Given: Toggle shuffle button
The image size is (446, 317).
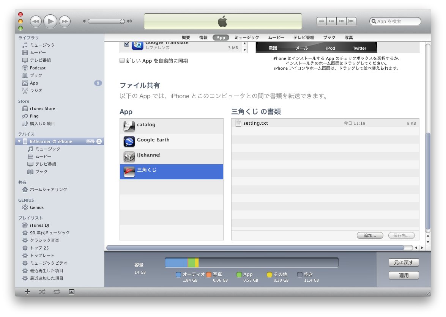Looking at the screenshot, I should coord(42,292).
